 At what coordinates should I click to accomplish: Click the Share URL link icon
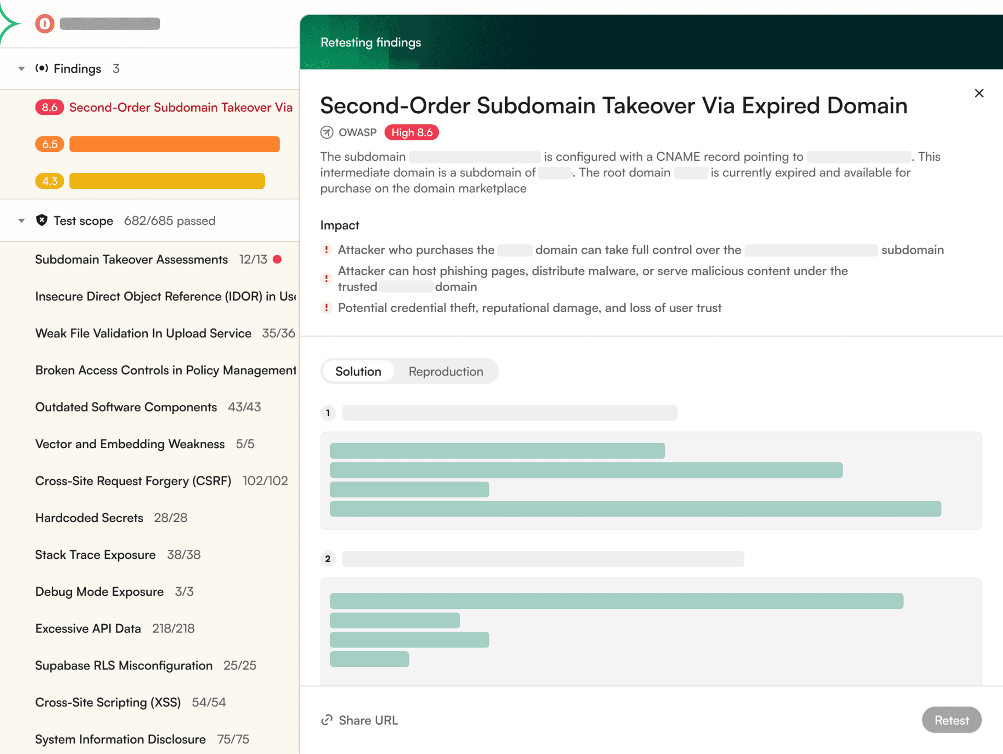(x=327, y=720)
